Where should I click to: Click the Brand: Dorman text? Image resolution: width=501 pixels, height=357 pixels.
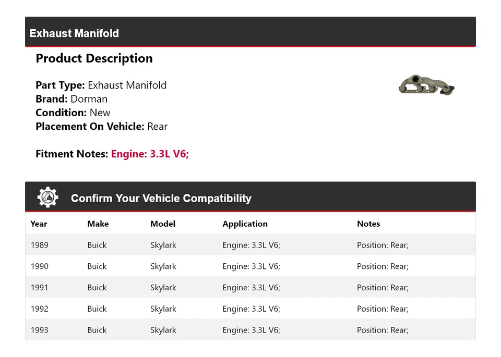pyautogui.click(x=71, y=99)
